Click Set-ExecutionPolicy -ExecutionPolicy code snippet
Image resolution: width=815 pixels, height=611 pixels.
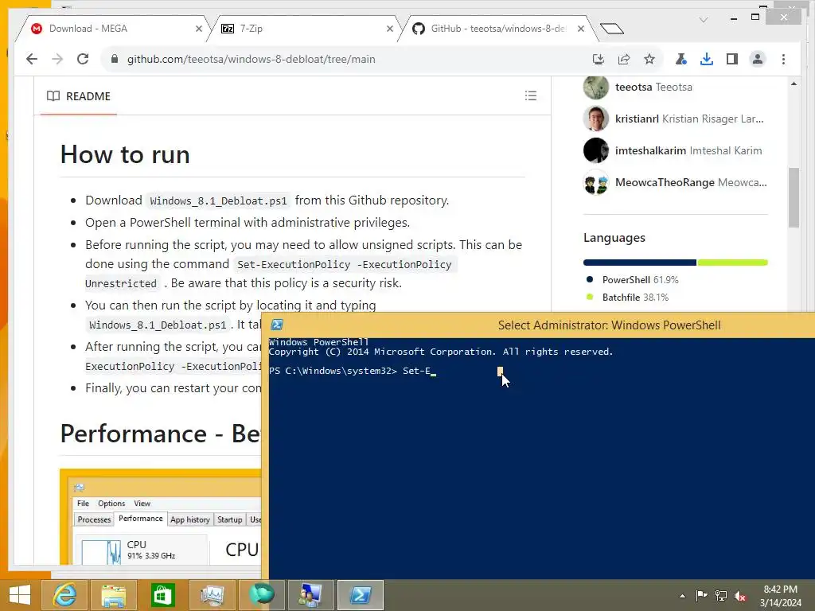tap(344, 264)
